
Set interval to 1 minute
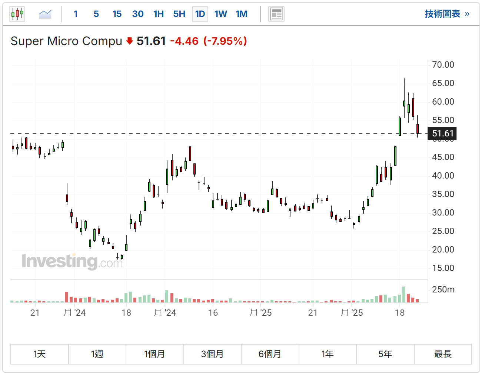(76, 14)
